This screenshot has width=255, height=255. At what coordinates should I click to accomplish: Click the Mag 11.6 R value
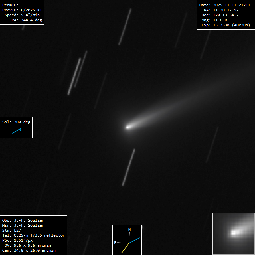pos(219,20)
